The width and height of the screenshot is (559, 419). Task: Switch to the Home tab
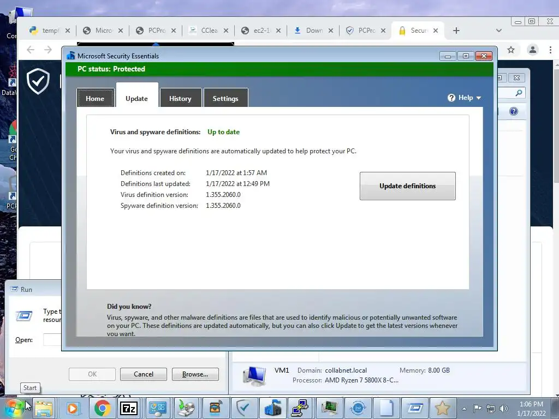95,98
